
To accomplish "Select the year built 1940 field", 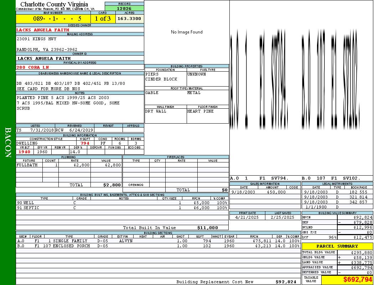I will (24, 152).
